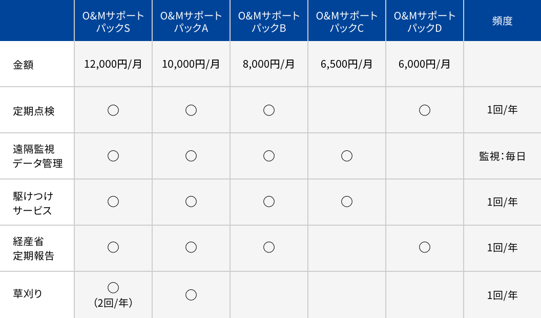Click the circle for Pack D 経産省定期報告
The image size is (541, 318).
pos(425,247)
